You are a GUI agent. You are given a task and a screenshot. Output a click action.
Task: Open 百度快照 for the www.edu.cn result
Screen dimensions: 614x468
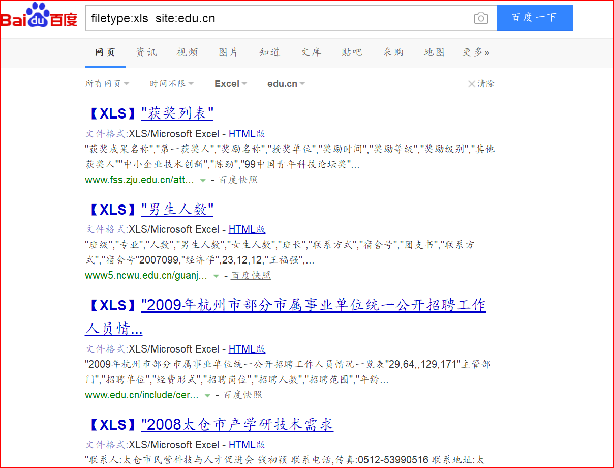click(242, 395)
